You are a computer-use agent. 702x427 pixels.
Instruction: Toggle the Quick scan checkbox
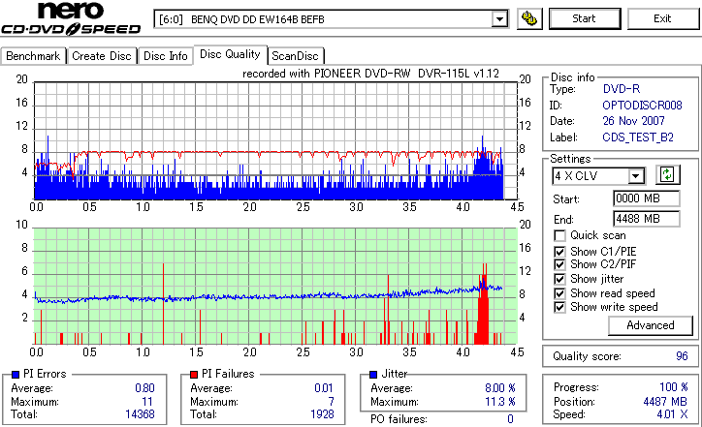coord(559,235)
